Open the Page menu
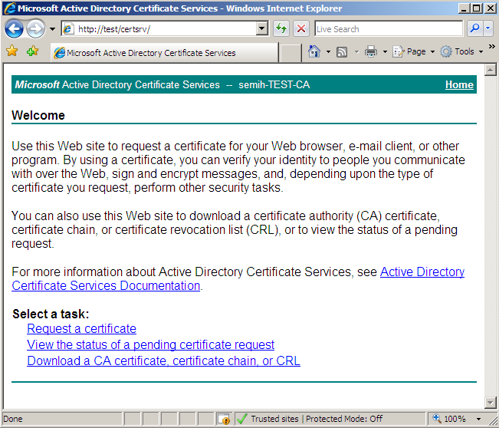This screenshot has height=428, width=499. (413, 51)
